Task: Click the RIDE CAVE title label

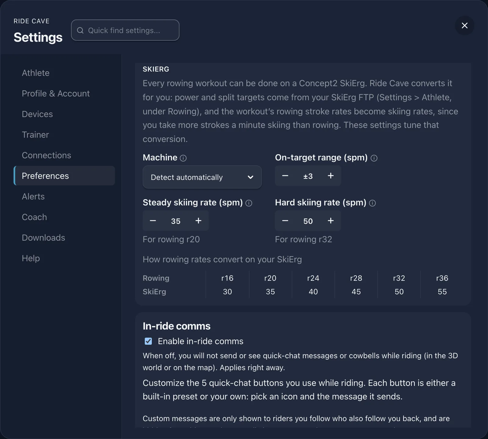Action: (x=31, y=21)
